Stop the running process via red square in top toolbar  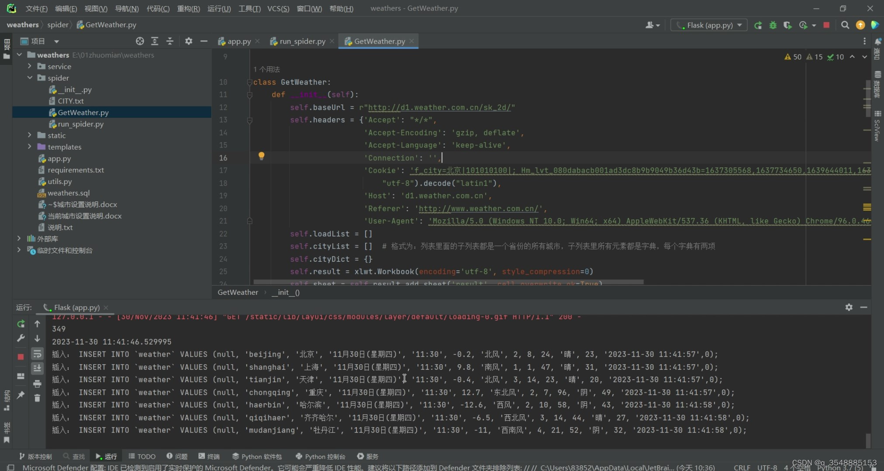coord(826,25)
